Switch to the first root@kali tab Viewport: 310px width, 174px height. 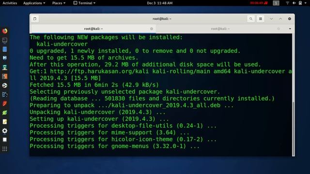pyautogui.click(x=93, y=29)
